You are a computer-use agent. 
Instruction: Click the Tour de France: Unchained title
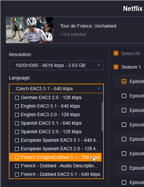pyautogui.click(x=88, y=26)
